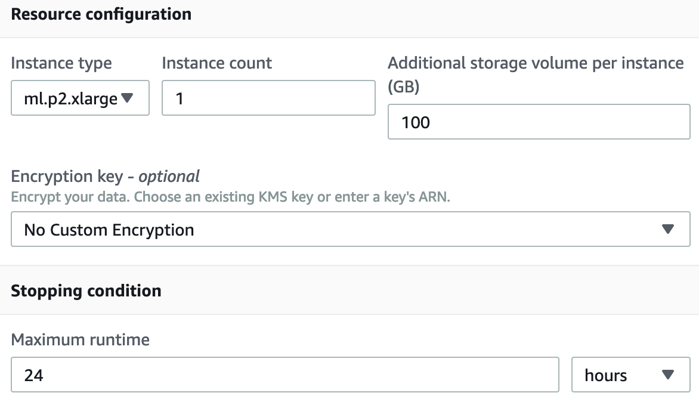Click the Maximum runtime input field
This screenshot has width=699, height=402.
pyautogui.click(x=284, y=375)
